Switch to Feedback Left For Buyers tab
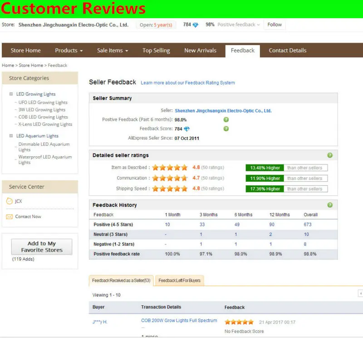This screenshot has width=363, height=338. click(x=179, y=280)
